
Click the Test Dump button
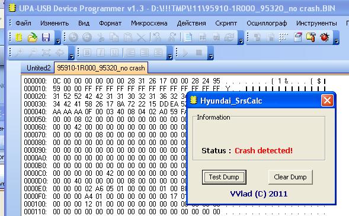click(224, 177)
